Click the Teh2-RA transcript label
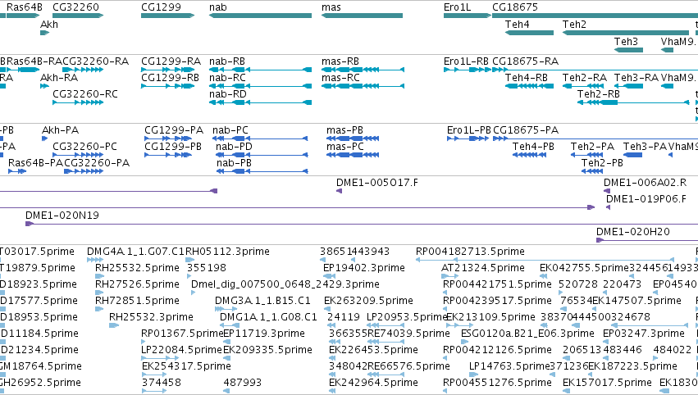The height and width of the screenshot is (395, 698). (585, 77)
